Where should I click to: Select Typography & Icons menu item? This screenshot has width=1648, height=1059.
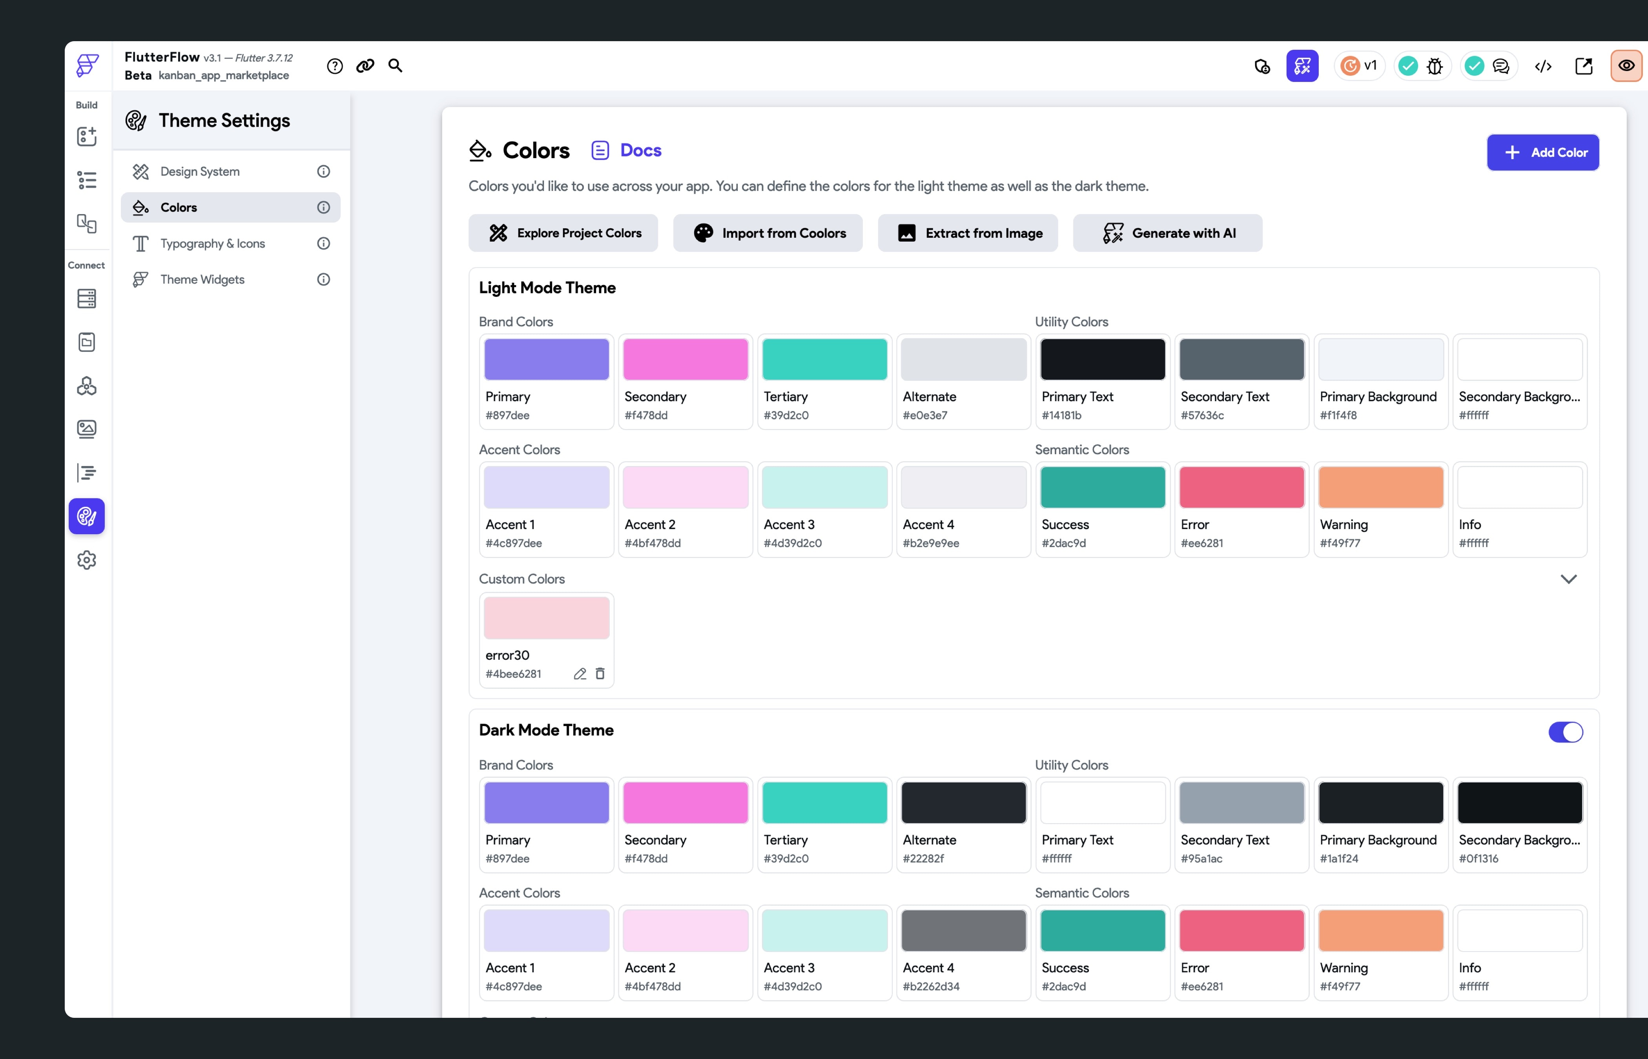(213, 244)
